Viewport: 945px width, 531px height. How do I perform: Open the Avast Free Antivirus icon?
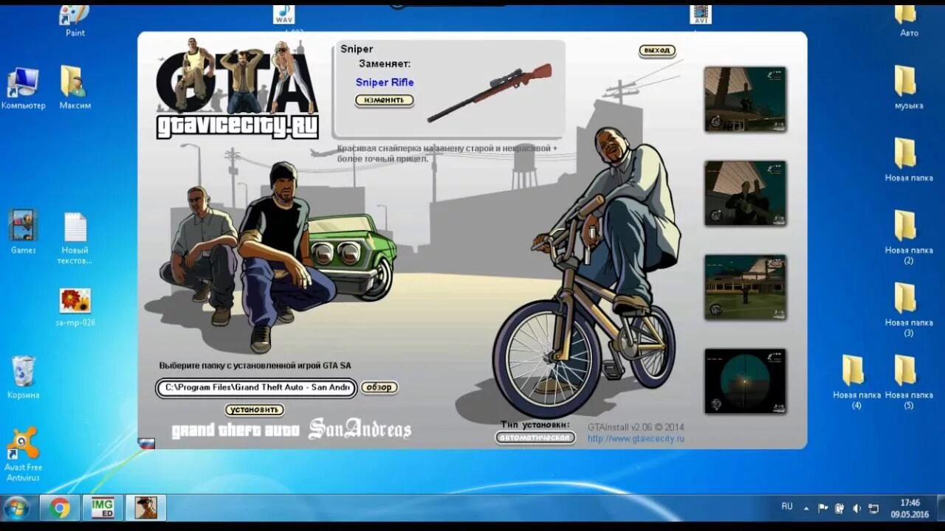point(23,455)
